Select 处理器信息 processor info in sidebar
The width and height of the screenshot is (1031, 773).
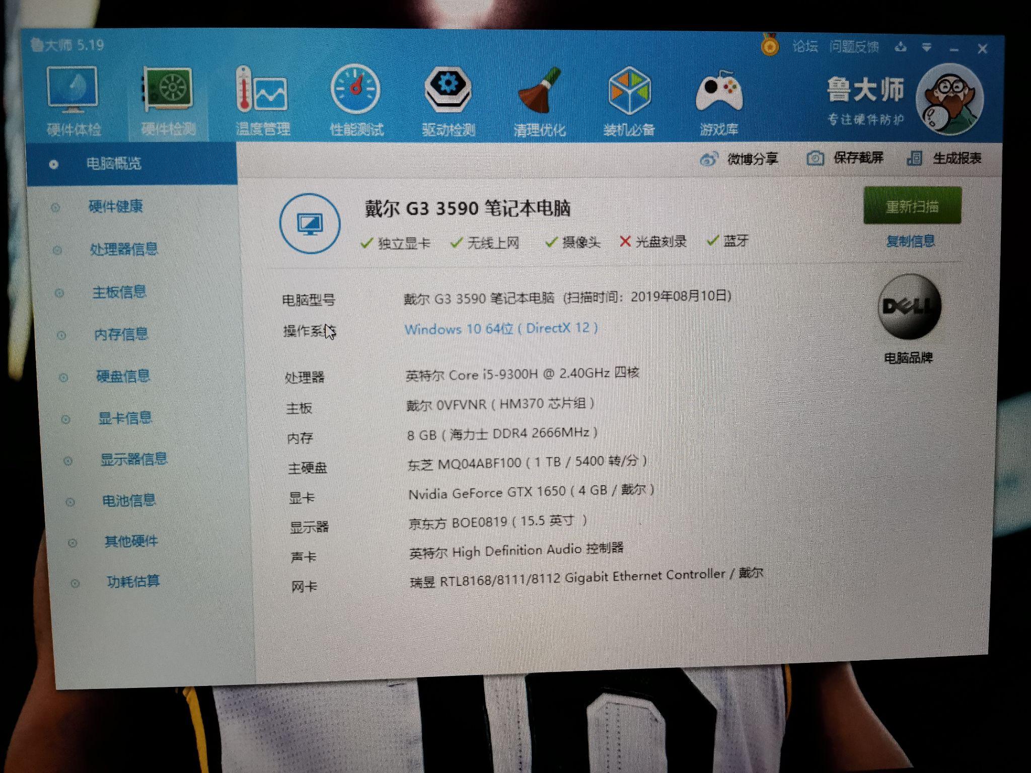[124, 249]
